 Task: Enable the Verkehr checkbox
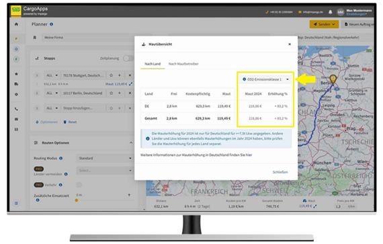point(79,185)
